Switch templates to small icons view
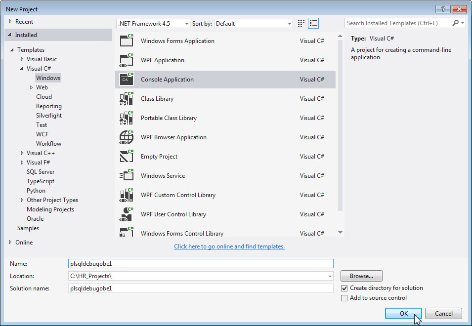This screenshot has width=472, height=326. coord(300,23)
